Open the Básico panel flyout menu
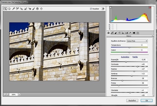This screenshot has height=106, width=157. (153, 36)
